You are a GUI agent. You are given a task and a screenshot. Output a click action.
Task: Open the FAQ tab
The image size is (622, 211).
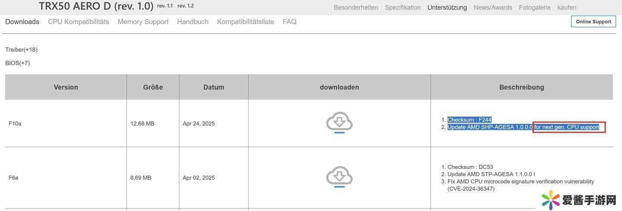point(289,22)
